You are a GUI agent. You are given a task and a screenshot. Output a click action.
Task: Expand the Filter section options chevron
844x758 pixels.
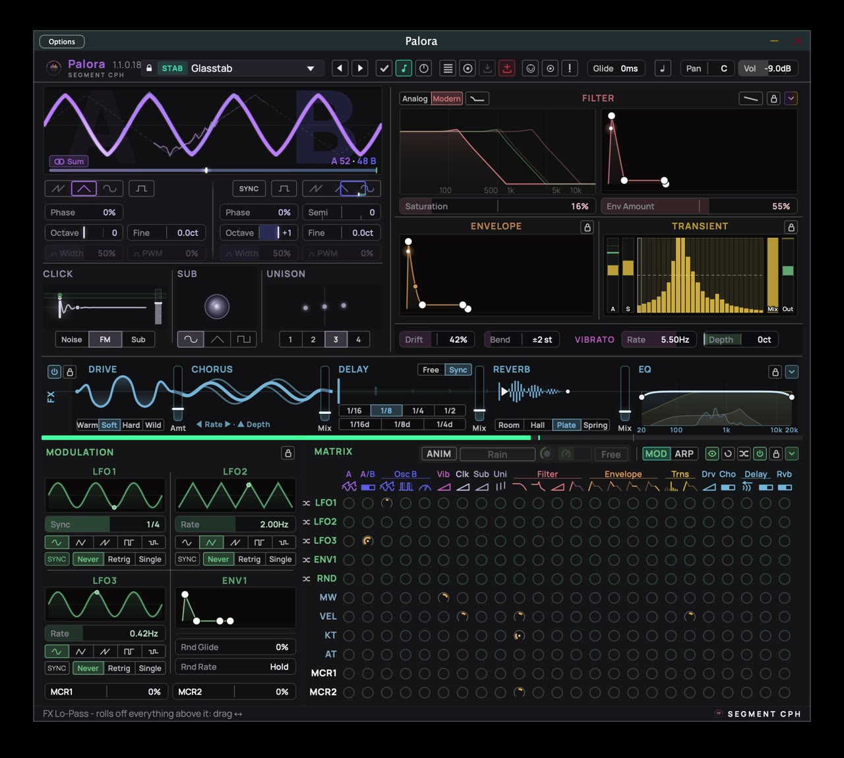[791, 98]
